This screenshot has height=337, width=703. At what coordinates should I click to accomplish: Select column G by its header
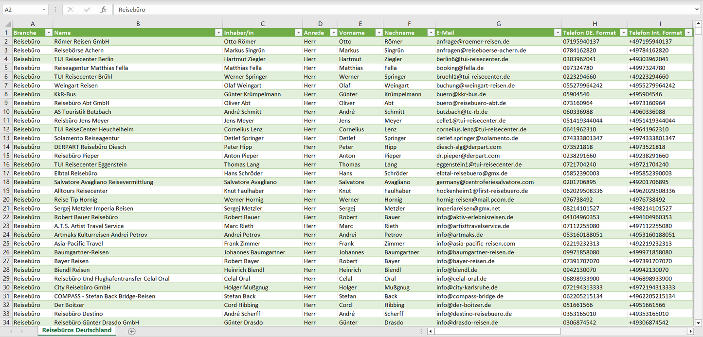(x=498, y=24)
